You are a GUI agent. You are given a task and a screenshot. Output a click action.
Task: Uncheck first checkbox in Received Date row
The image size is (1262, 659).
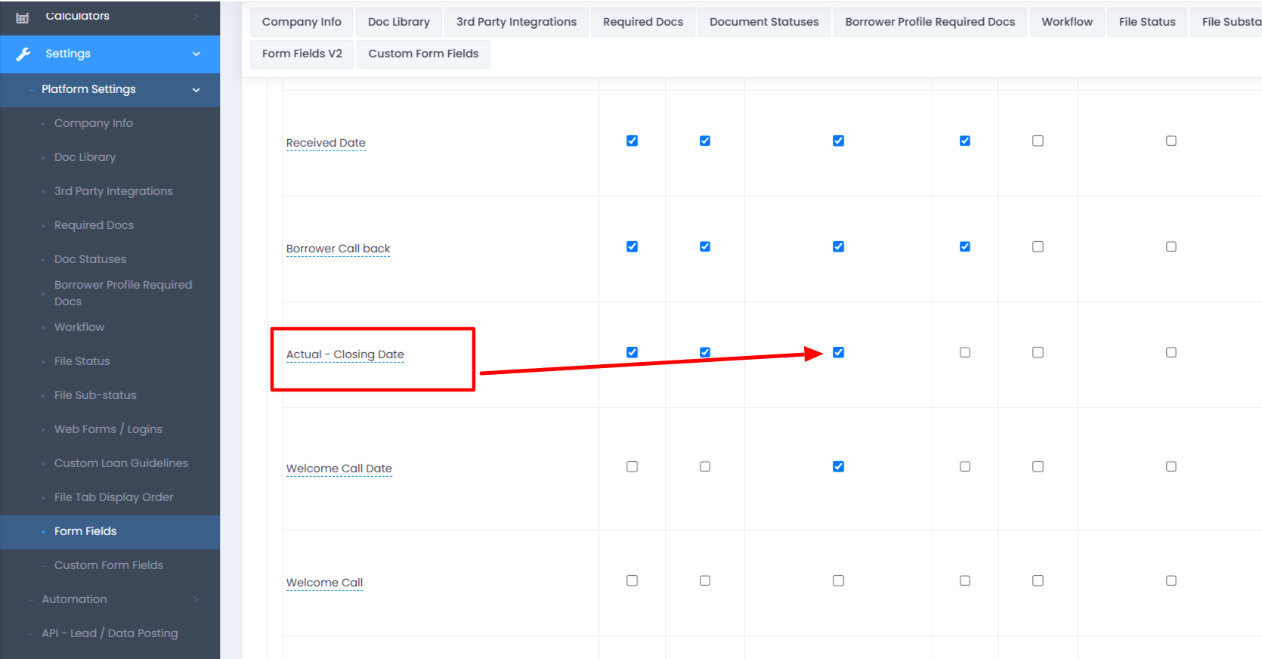point(632,141)
